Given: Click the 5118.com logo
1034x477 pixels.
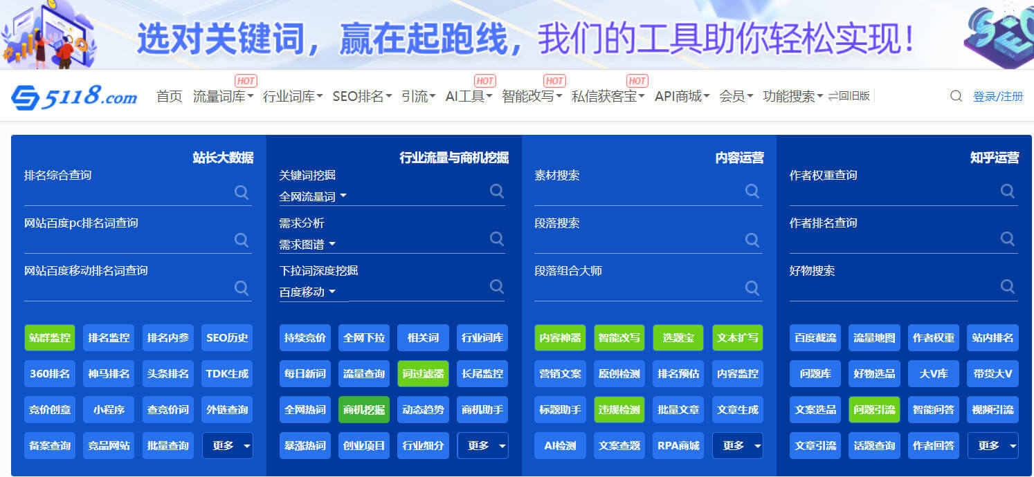Looking at the screenshot, I should (x=74, y=97).
